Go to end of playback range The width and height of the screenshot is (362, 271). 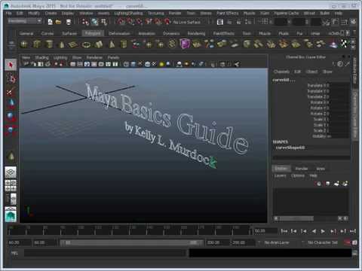tap(353, 231)
